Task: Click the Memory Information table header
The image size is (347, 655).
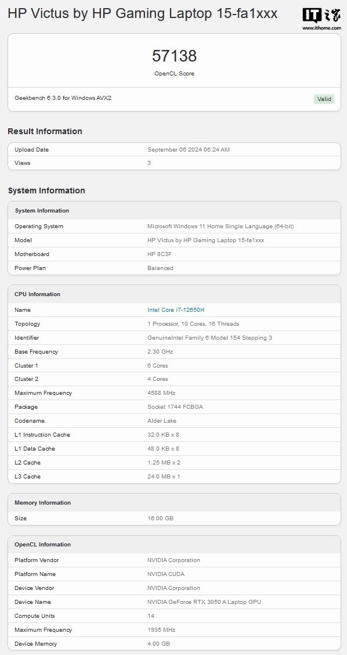Action: point(174,502)
